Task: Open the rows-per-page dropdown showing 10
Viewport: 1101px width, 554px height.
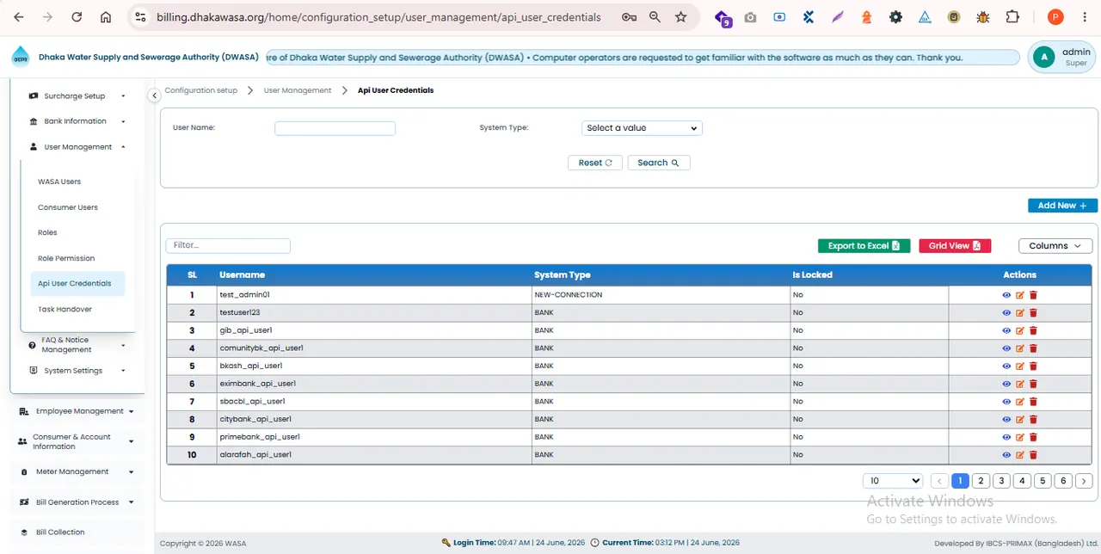Action: pos(893,481)
